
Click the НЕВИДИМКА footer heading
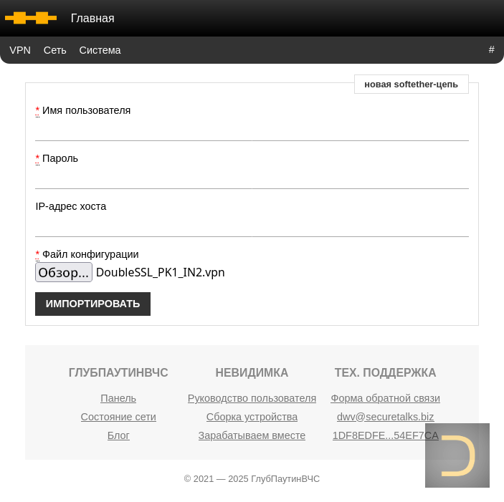[252, 372]
